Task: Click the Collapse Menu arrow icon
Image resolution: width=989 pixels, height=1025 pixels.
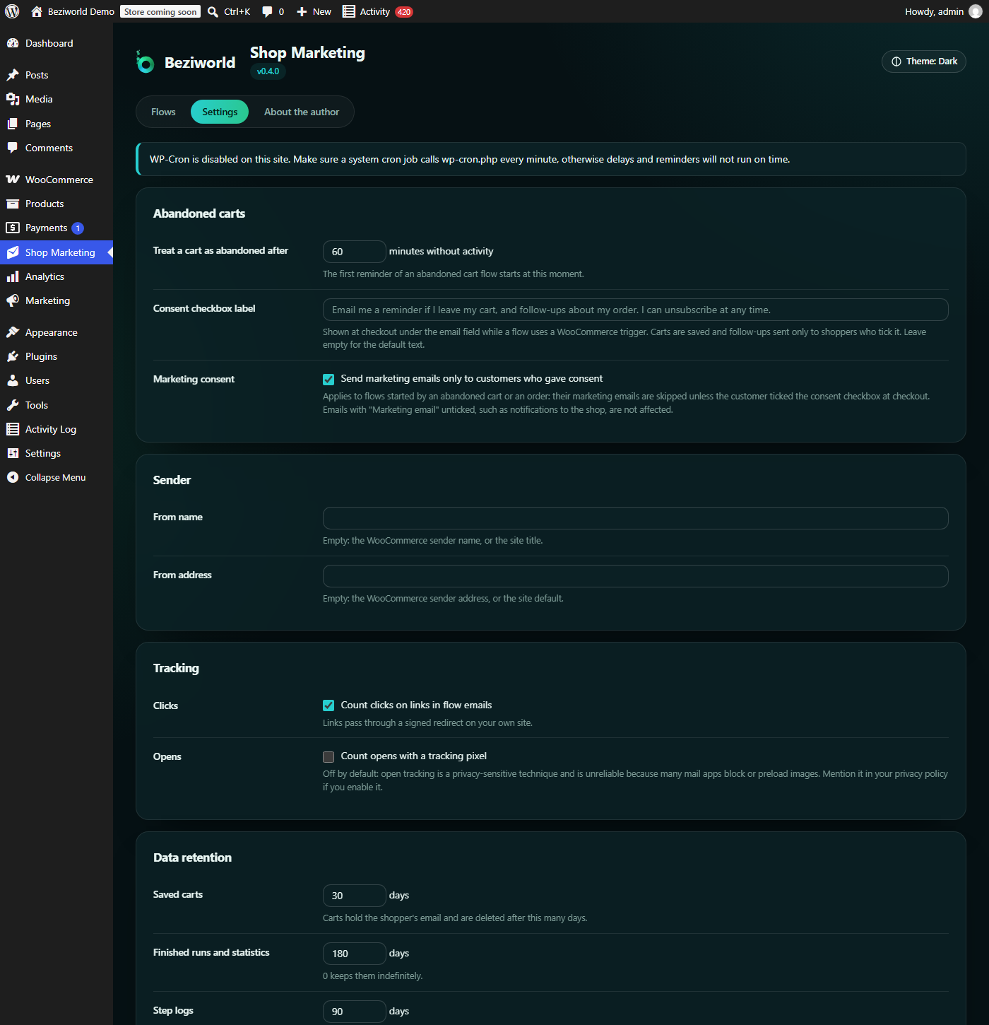Action: 13,477
